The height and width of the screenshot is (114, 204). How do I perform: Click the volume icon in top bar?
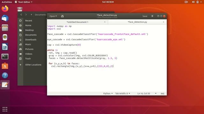(193, 2)
